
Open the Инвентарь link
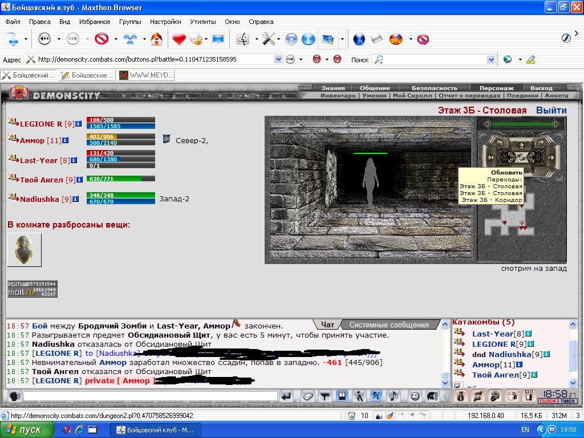[x=338, y=96]
